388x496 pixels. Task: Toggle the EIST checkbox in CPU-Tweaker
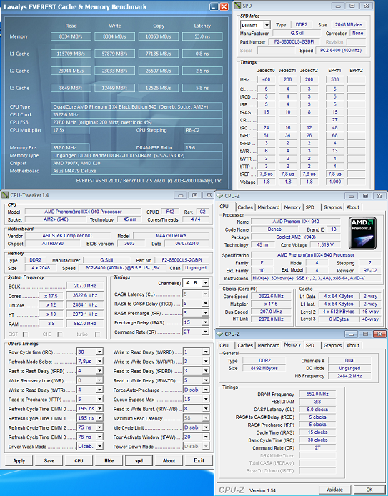(x=25, y=334)
